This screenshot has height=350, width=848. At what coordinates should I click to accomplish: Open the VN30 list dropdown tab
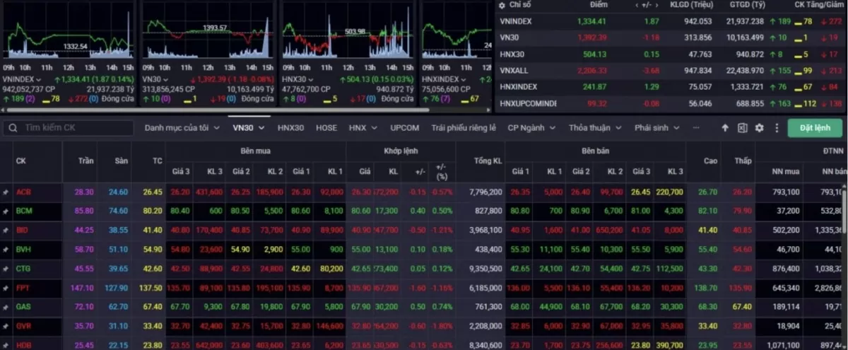pyautogui.click(x=249, y=128)
